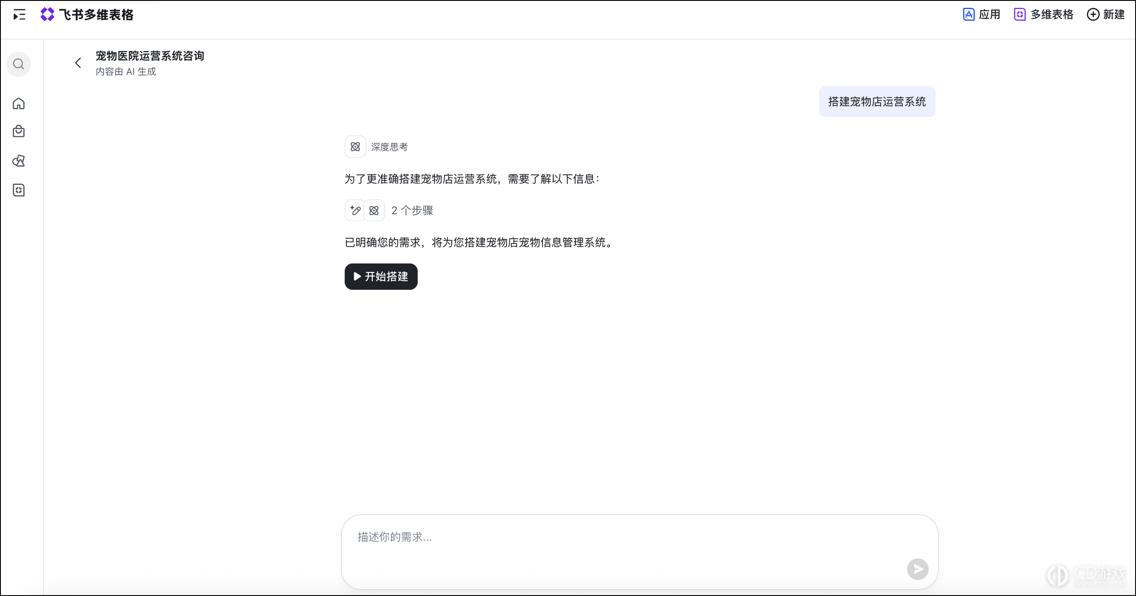The image size is (1136, 596).
Task: Go back using the left arrow icon
Action: (78, 63)
